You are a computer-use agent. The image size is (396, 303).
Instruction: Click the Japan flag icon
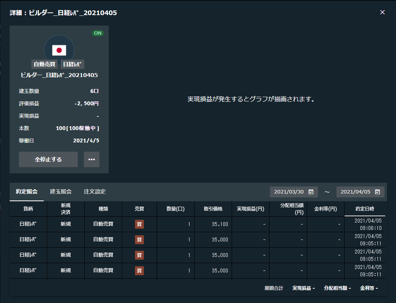click(x=59, y=50)
